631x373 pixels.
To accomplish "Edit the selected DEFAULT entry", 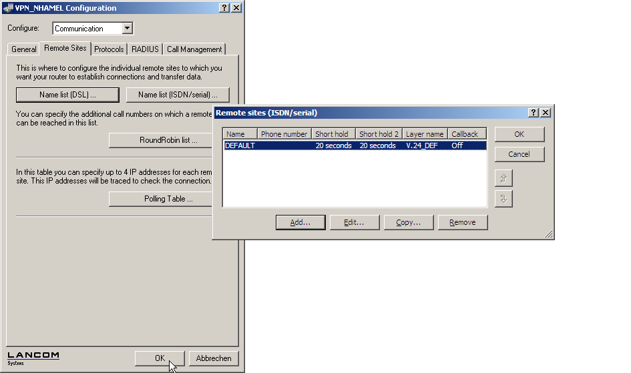I will coord(355,222).
